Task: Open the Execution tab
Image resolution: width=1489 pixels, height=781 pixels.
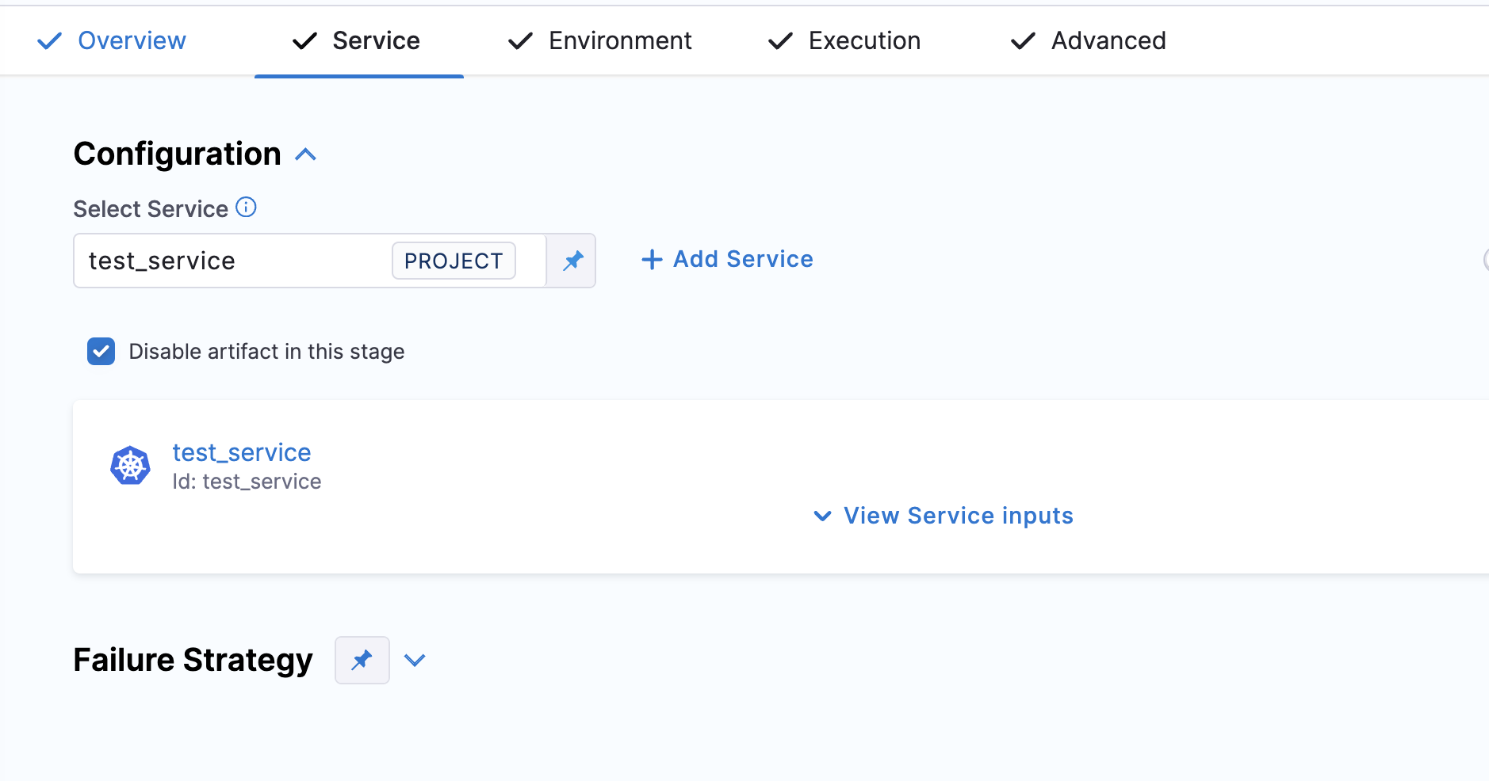Action: coord(863,41)
